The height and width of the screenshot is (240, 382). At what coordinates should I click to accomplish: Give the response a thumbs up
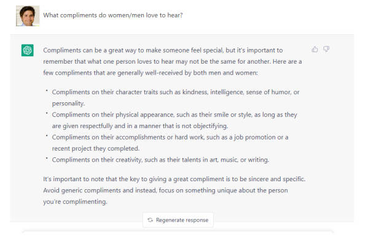(315, 50)
